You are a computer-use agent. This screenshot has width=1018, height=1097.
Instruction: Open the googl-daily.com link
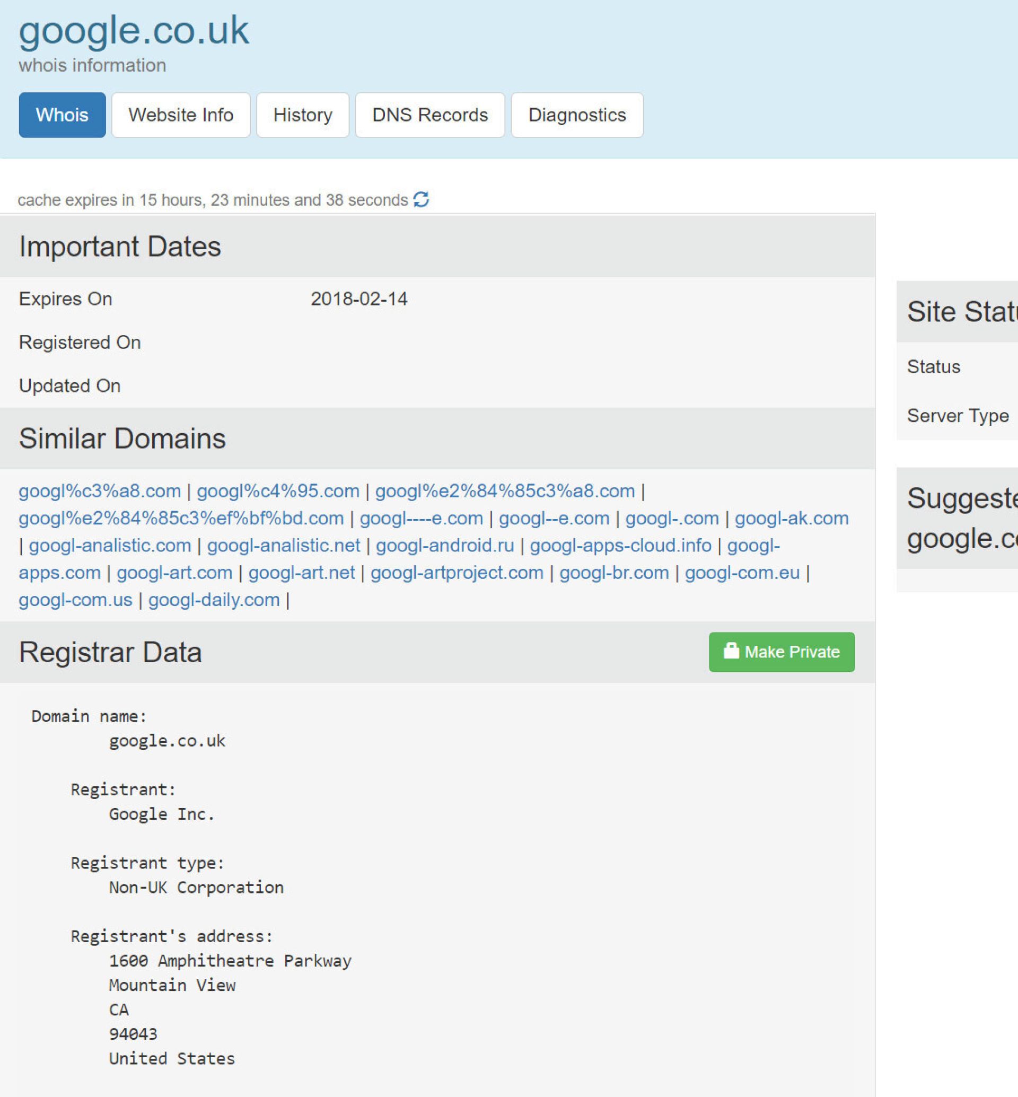point(214,599)
